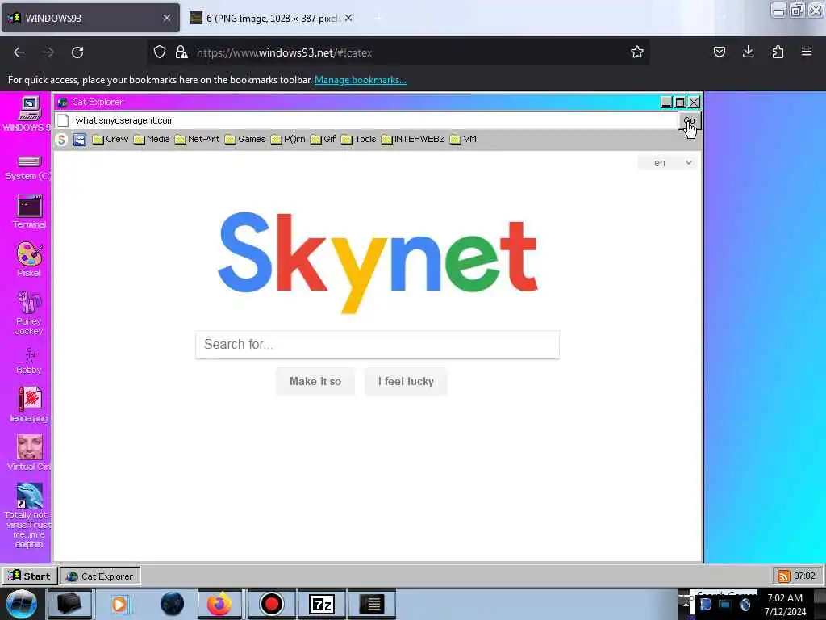The image size is (826, 620).
Task: Select Cat Explorer in Windows 93 taskbar
Action: (x=100, y=576)
